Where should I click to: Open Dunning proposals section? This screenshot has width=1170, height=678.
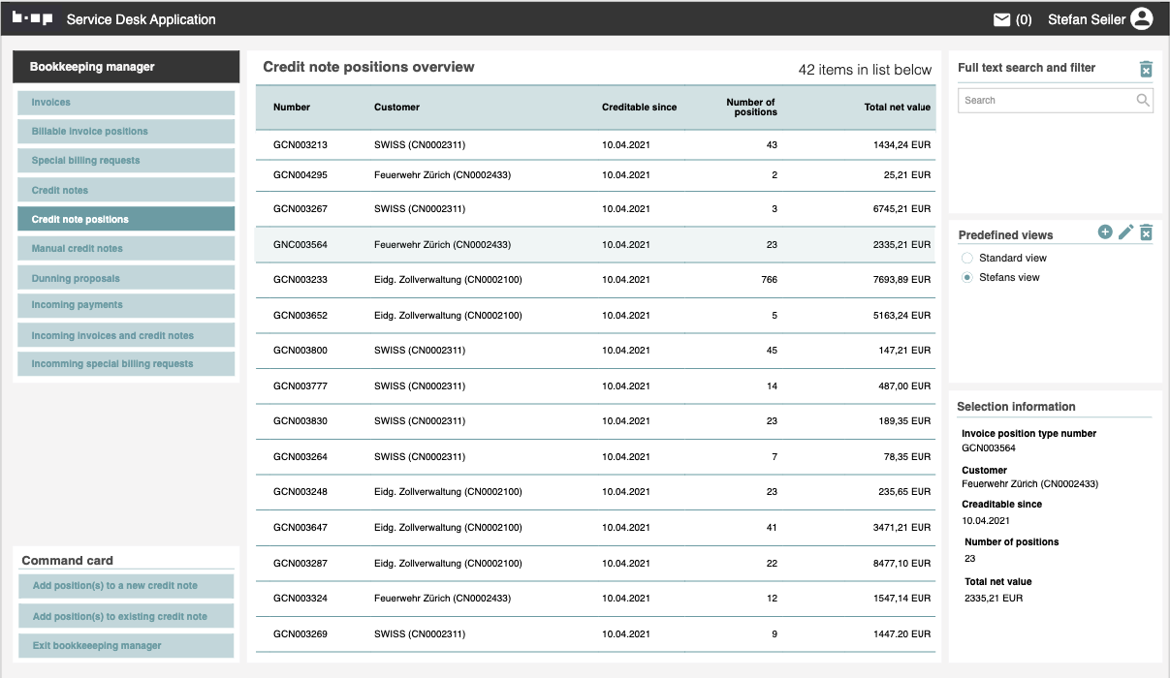(126, 278)
